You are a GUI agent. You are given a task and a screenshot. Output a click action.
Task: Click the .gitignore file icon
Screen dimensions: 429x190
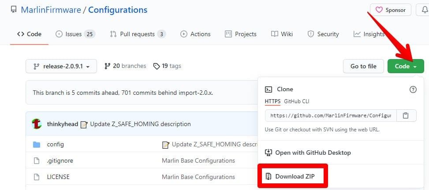point(37,160)
